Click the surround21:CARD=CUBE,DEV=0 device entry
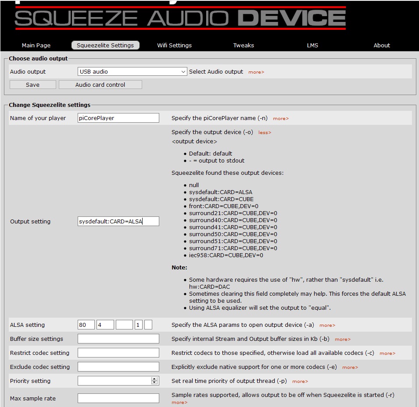Viewport: 419px width, 407px height. click(233, 213)
